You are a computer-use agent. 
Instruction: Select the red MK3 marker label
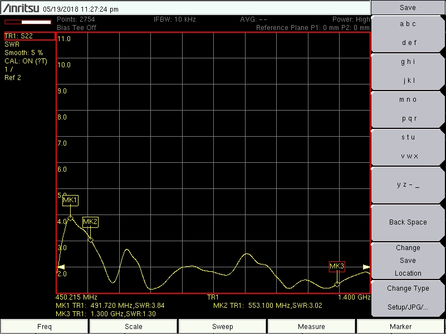337,267
